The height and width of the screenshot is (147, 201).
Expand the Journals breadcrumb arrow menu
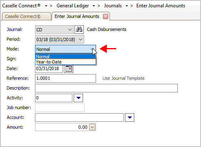click(127, 6)
